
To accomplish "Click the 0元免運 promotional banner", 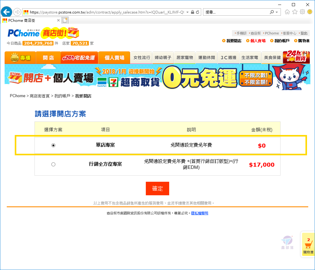I will click(157, 77).
